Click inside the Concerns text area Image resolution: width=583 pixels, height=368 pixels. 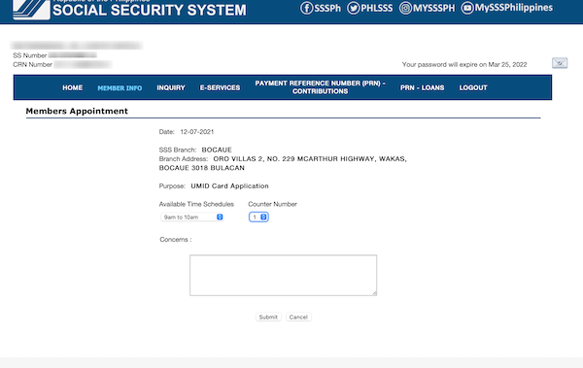(x=284, y=276)
